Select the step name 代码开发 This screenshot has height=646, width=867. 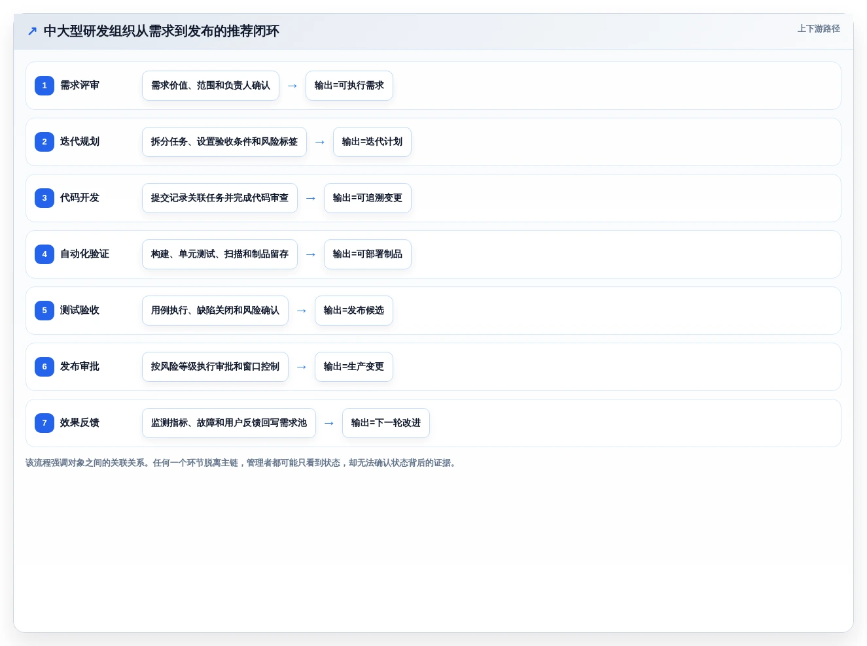point(80,198)
